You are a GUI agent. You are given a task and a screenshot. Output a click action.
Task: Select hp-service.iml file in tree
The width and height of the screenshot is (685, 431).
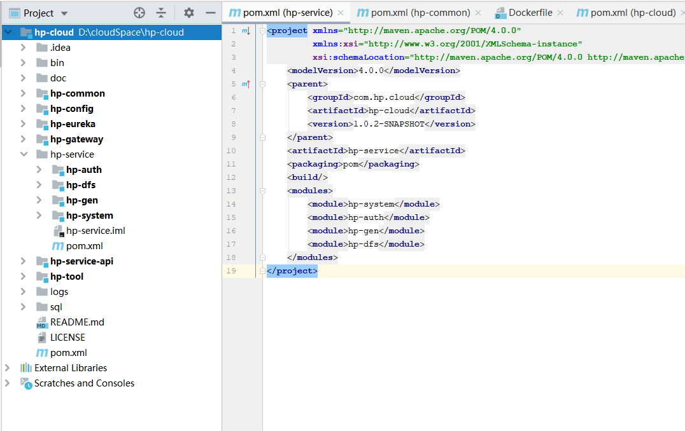click(95, 231)
